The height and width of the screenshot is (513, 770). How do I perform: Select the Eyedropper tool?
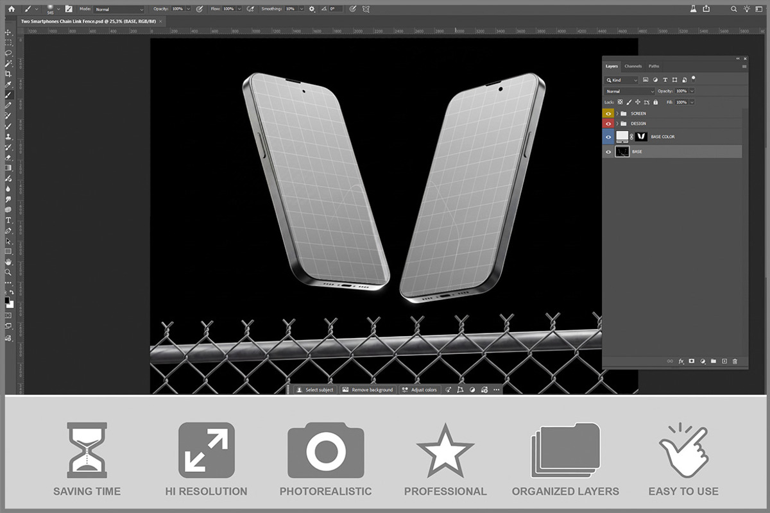click(8, 85)
